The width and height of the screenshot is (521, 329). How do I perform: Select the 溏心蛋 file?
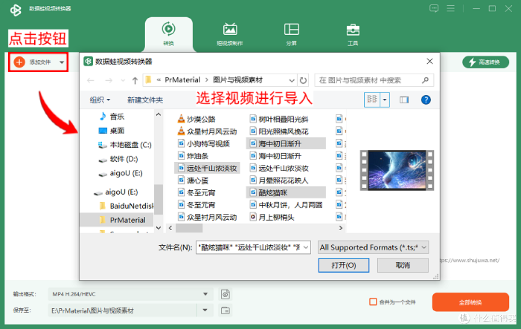pos(192,181)
